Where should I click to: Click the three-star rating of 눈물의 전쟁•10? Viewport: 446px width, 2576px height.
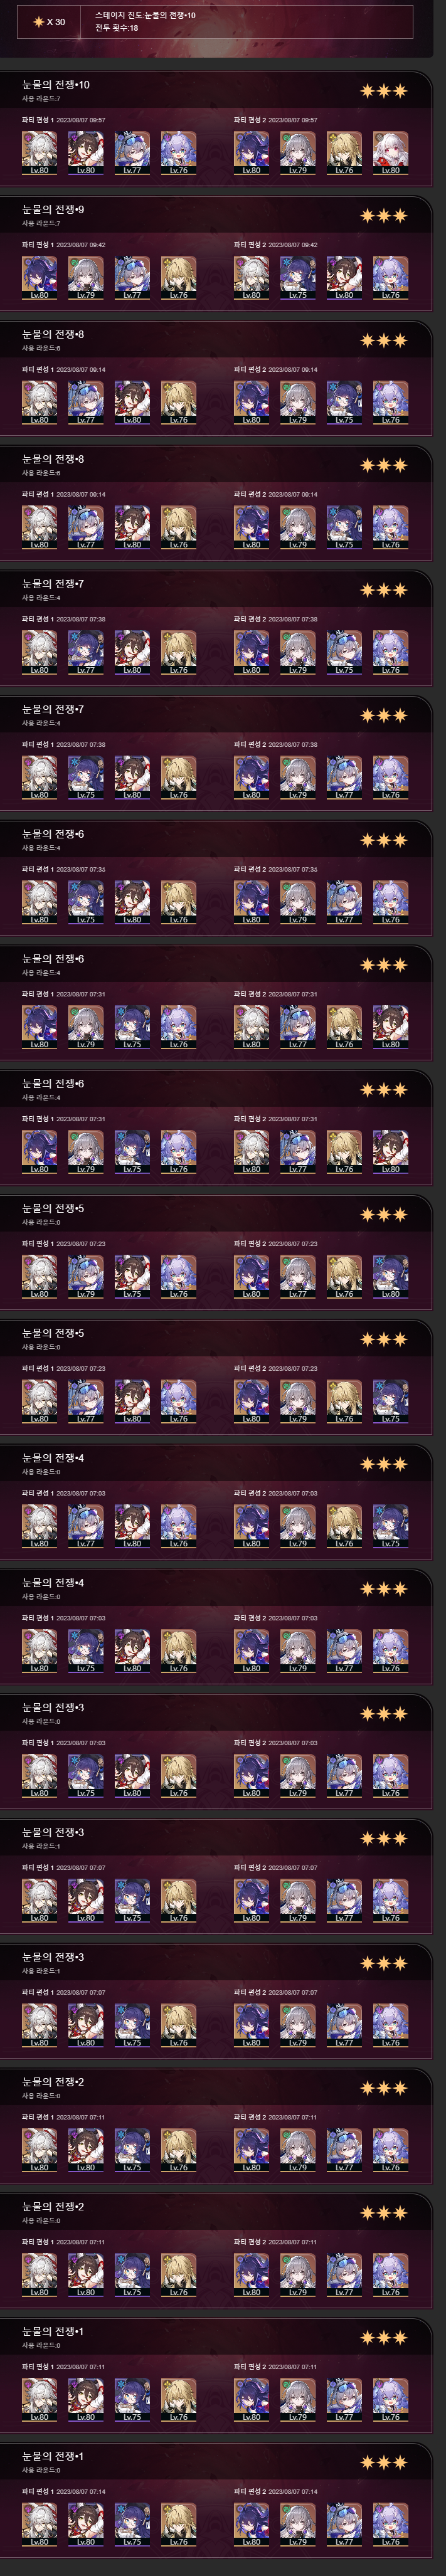[x=384, y=91]
